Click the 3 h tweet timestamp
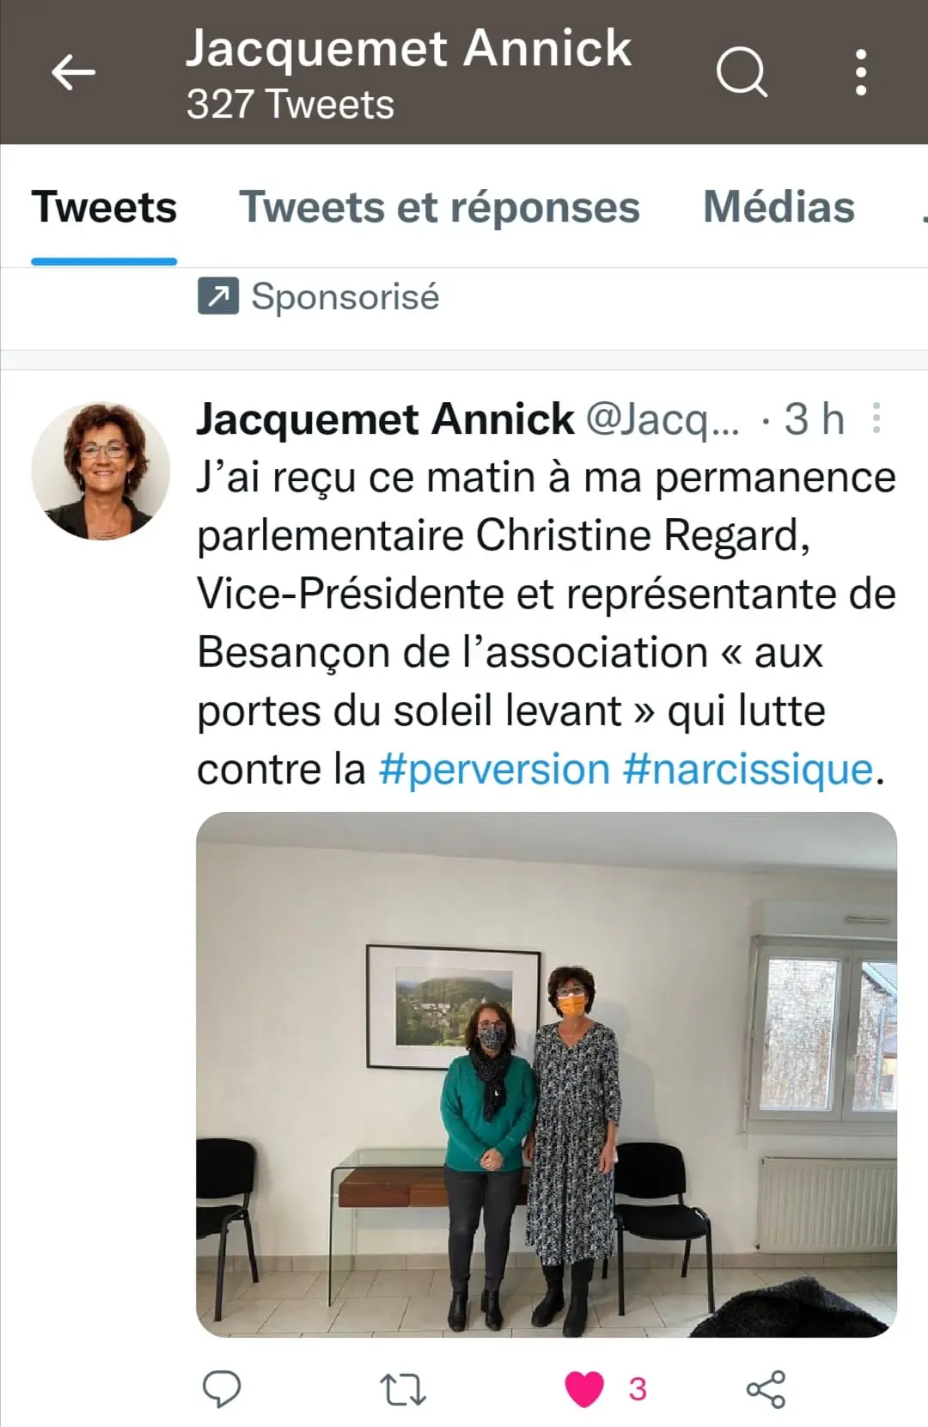This screenshot has height=1427, width=928. 814,419
